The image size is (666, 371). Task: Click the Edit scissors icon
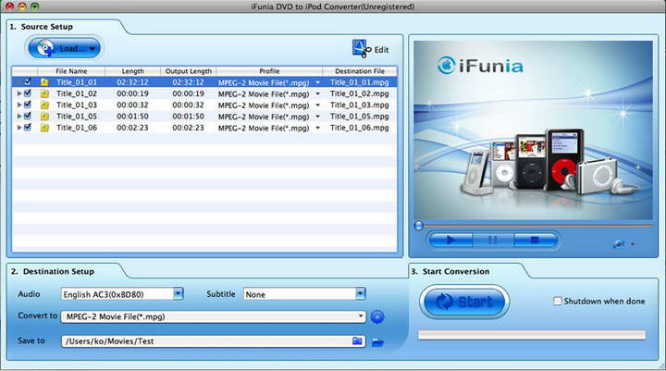pos(361,49)
